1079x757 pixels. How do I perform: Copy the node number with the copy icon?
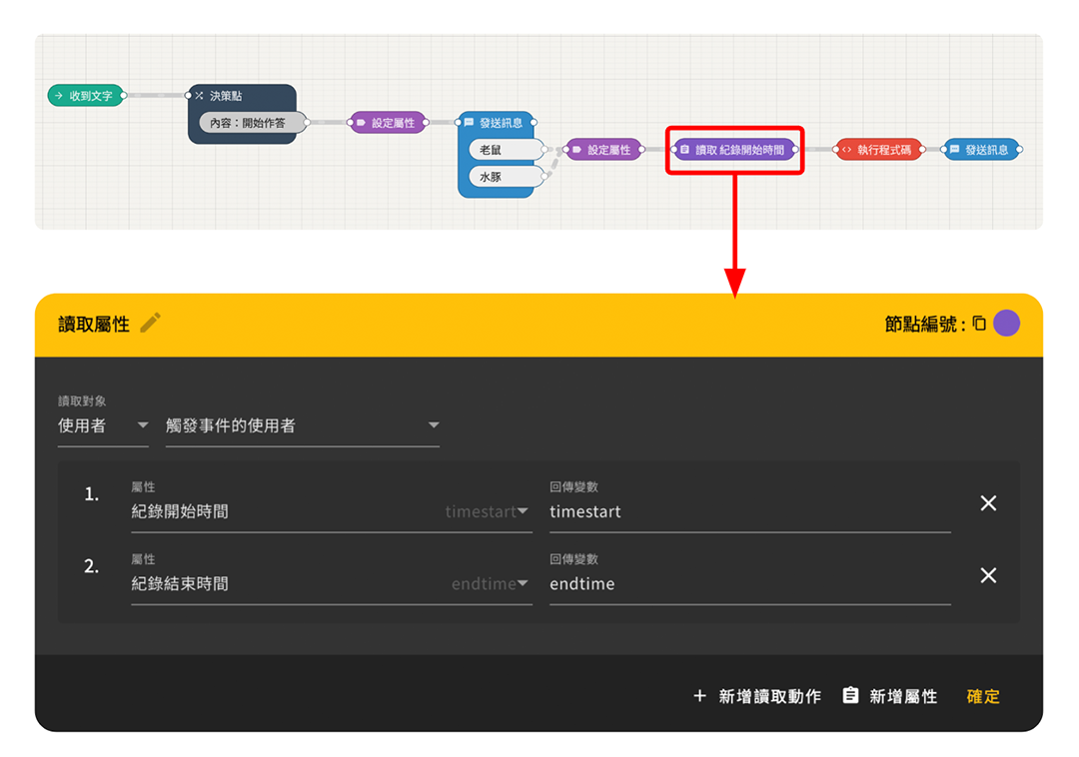979,324
